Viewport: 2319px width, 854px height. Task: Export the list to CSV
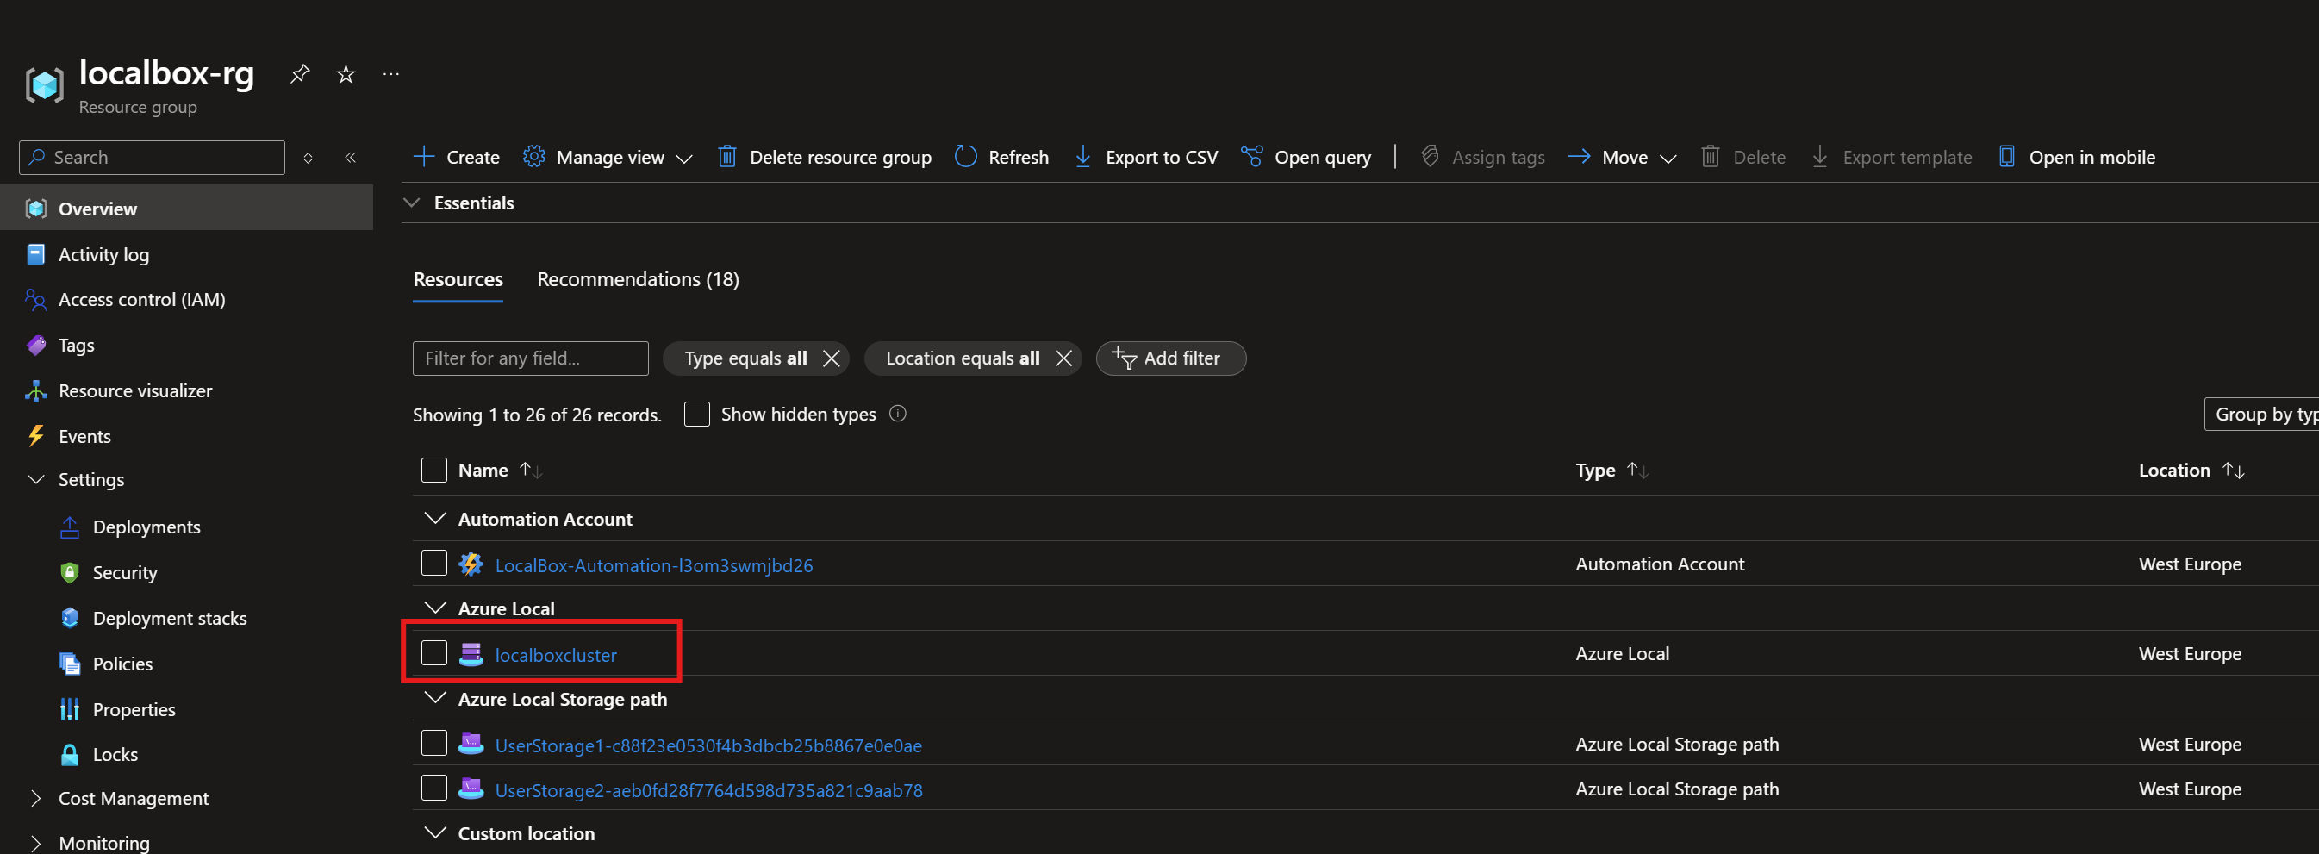click(1146, 158)
